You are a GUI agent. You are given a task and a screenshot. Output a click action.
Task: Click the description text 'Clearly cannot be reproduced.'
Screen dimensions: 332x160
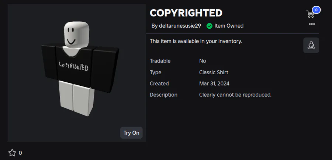pyautogui.click(x=235, y=95)
